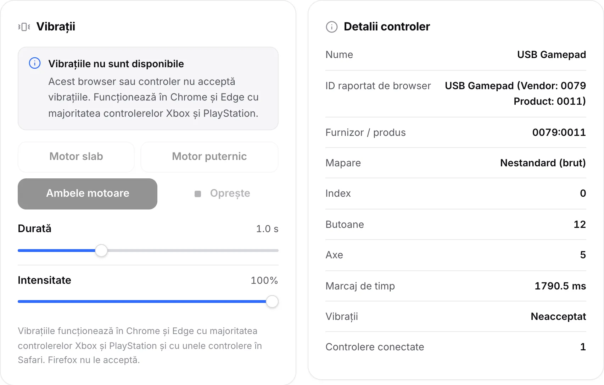Click the Durată slider track's grey portion
Screen dimensions: 604x385
point(193,251)
